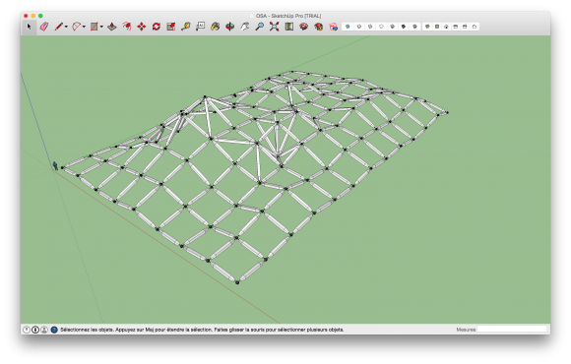Open the Shapes tool dropdown arrow
The image size is (571, 364).
click(101, 27)
